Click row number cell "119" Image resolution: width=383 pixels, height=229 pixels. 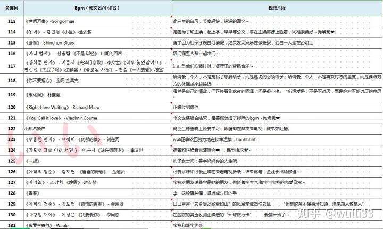click(12, 95)
